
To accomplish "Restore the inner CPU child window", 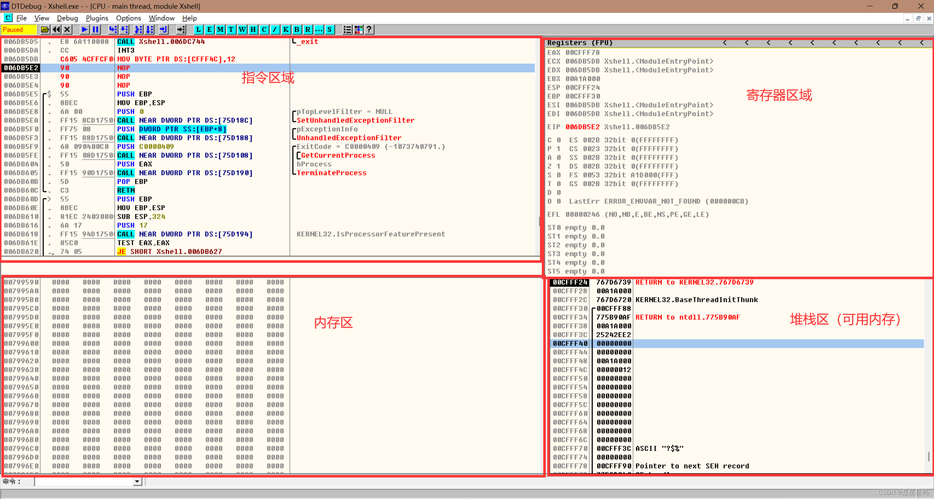I will click(918, 18).
